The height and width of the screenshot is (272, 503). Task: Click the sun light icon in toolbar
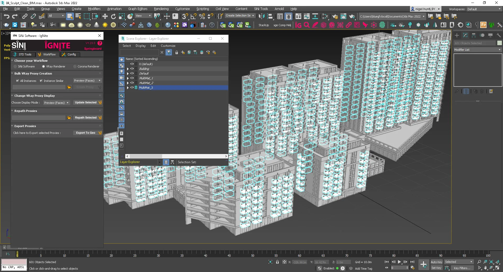(x=105, y=25)
